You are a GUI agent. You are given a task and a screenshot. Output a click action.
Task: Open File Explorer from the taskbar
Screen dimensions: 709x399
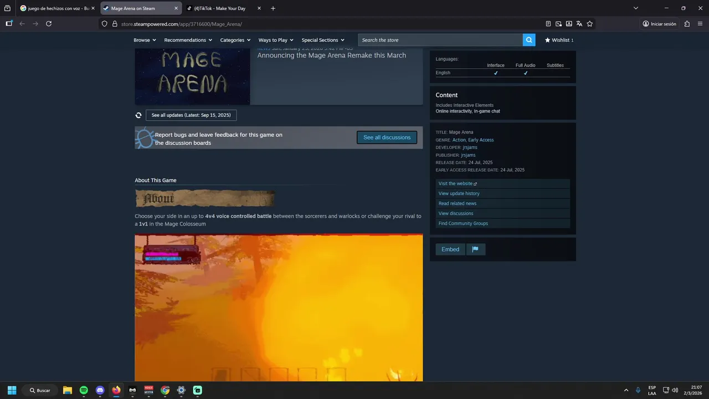[x=68, y=390]
